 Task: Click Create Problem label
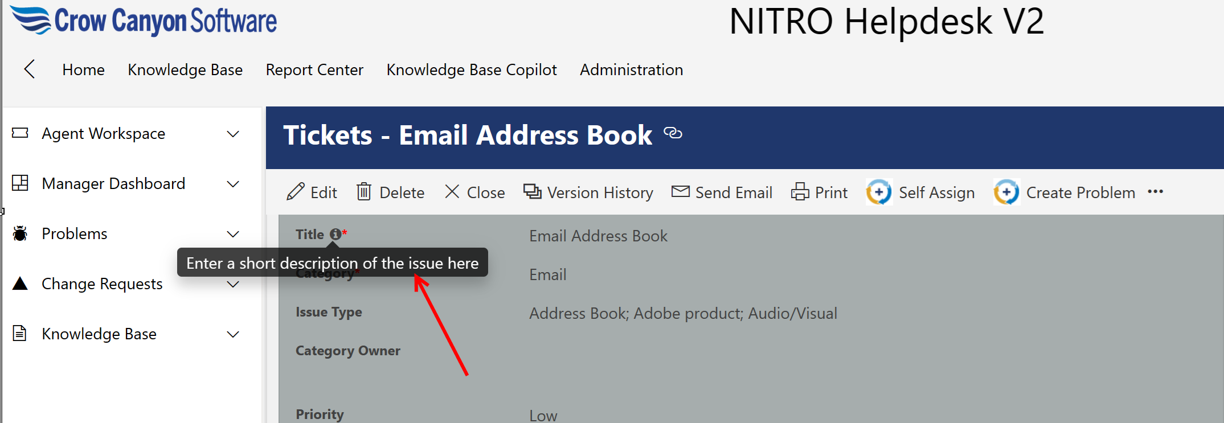pyautogui.click(x=1080, y=192)
